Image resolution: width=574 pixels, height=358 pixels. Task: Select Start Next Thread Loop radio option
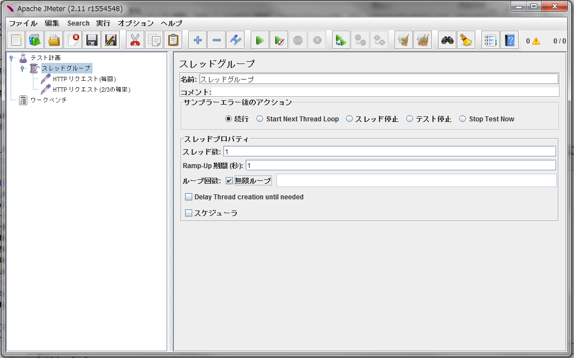pos(260,119)
